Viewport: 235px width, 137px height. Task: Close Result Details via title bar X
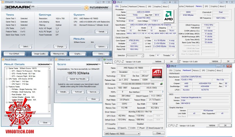pyautogui.click(x=51, y=60)
